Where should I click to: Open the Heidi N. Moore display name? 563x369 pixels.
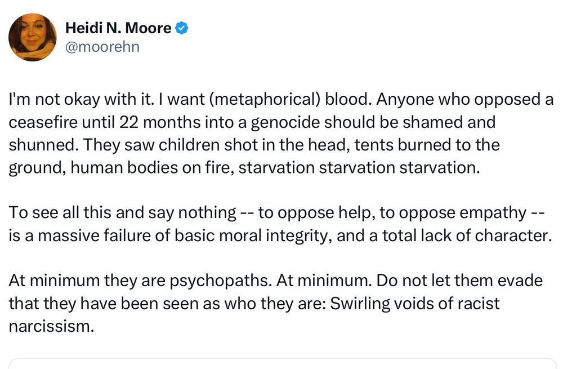[x=118, y=28]
